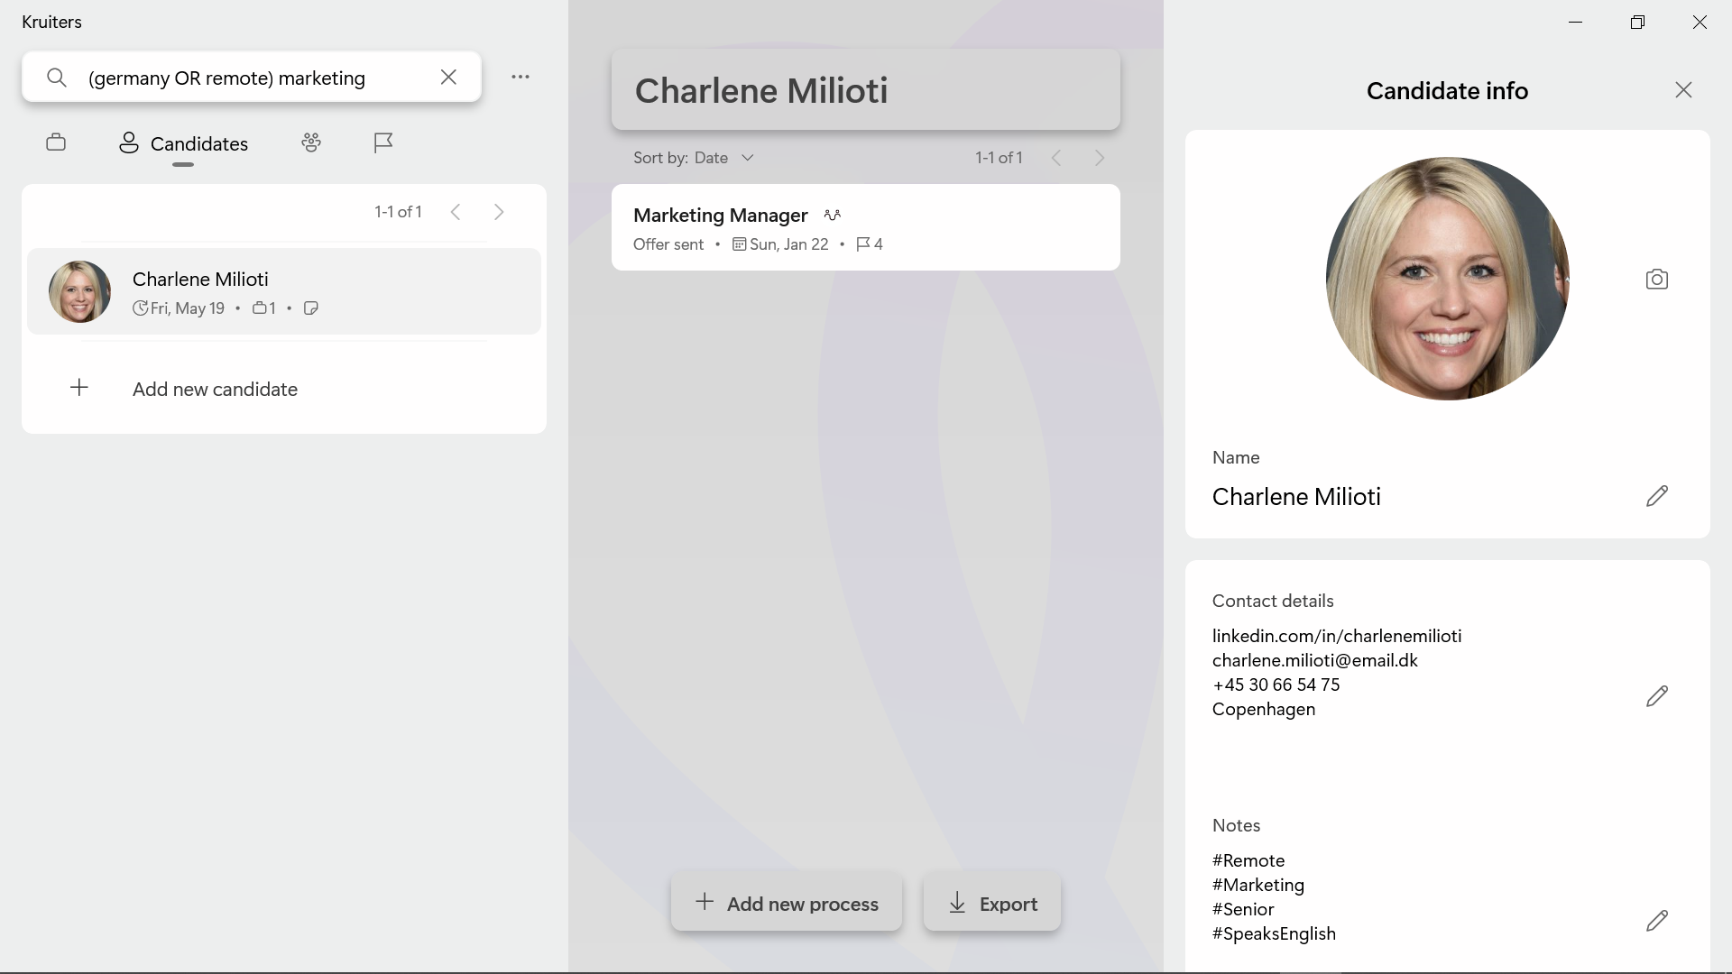Select the Candidates tab
The image size is (1732, 974).
pos(183,143)
